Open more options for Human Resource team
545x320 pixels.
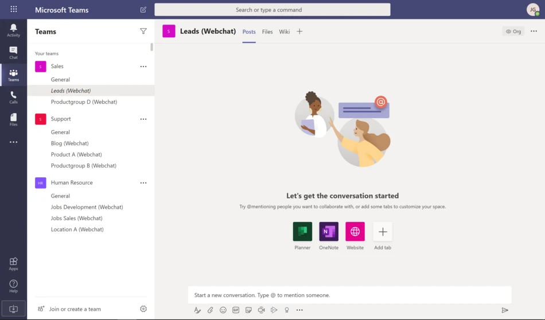pyautogui.click(x=143, y=183)
